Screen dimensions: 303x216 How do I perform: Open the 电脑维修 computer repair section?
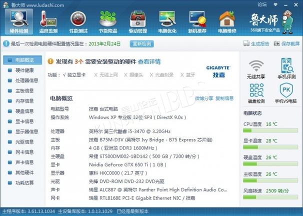[227, 22]
